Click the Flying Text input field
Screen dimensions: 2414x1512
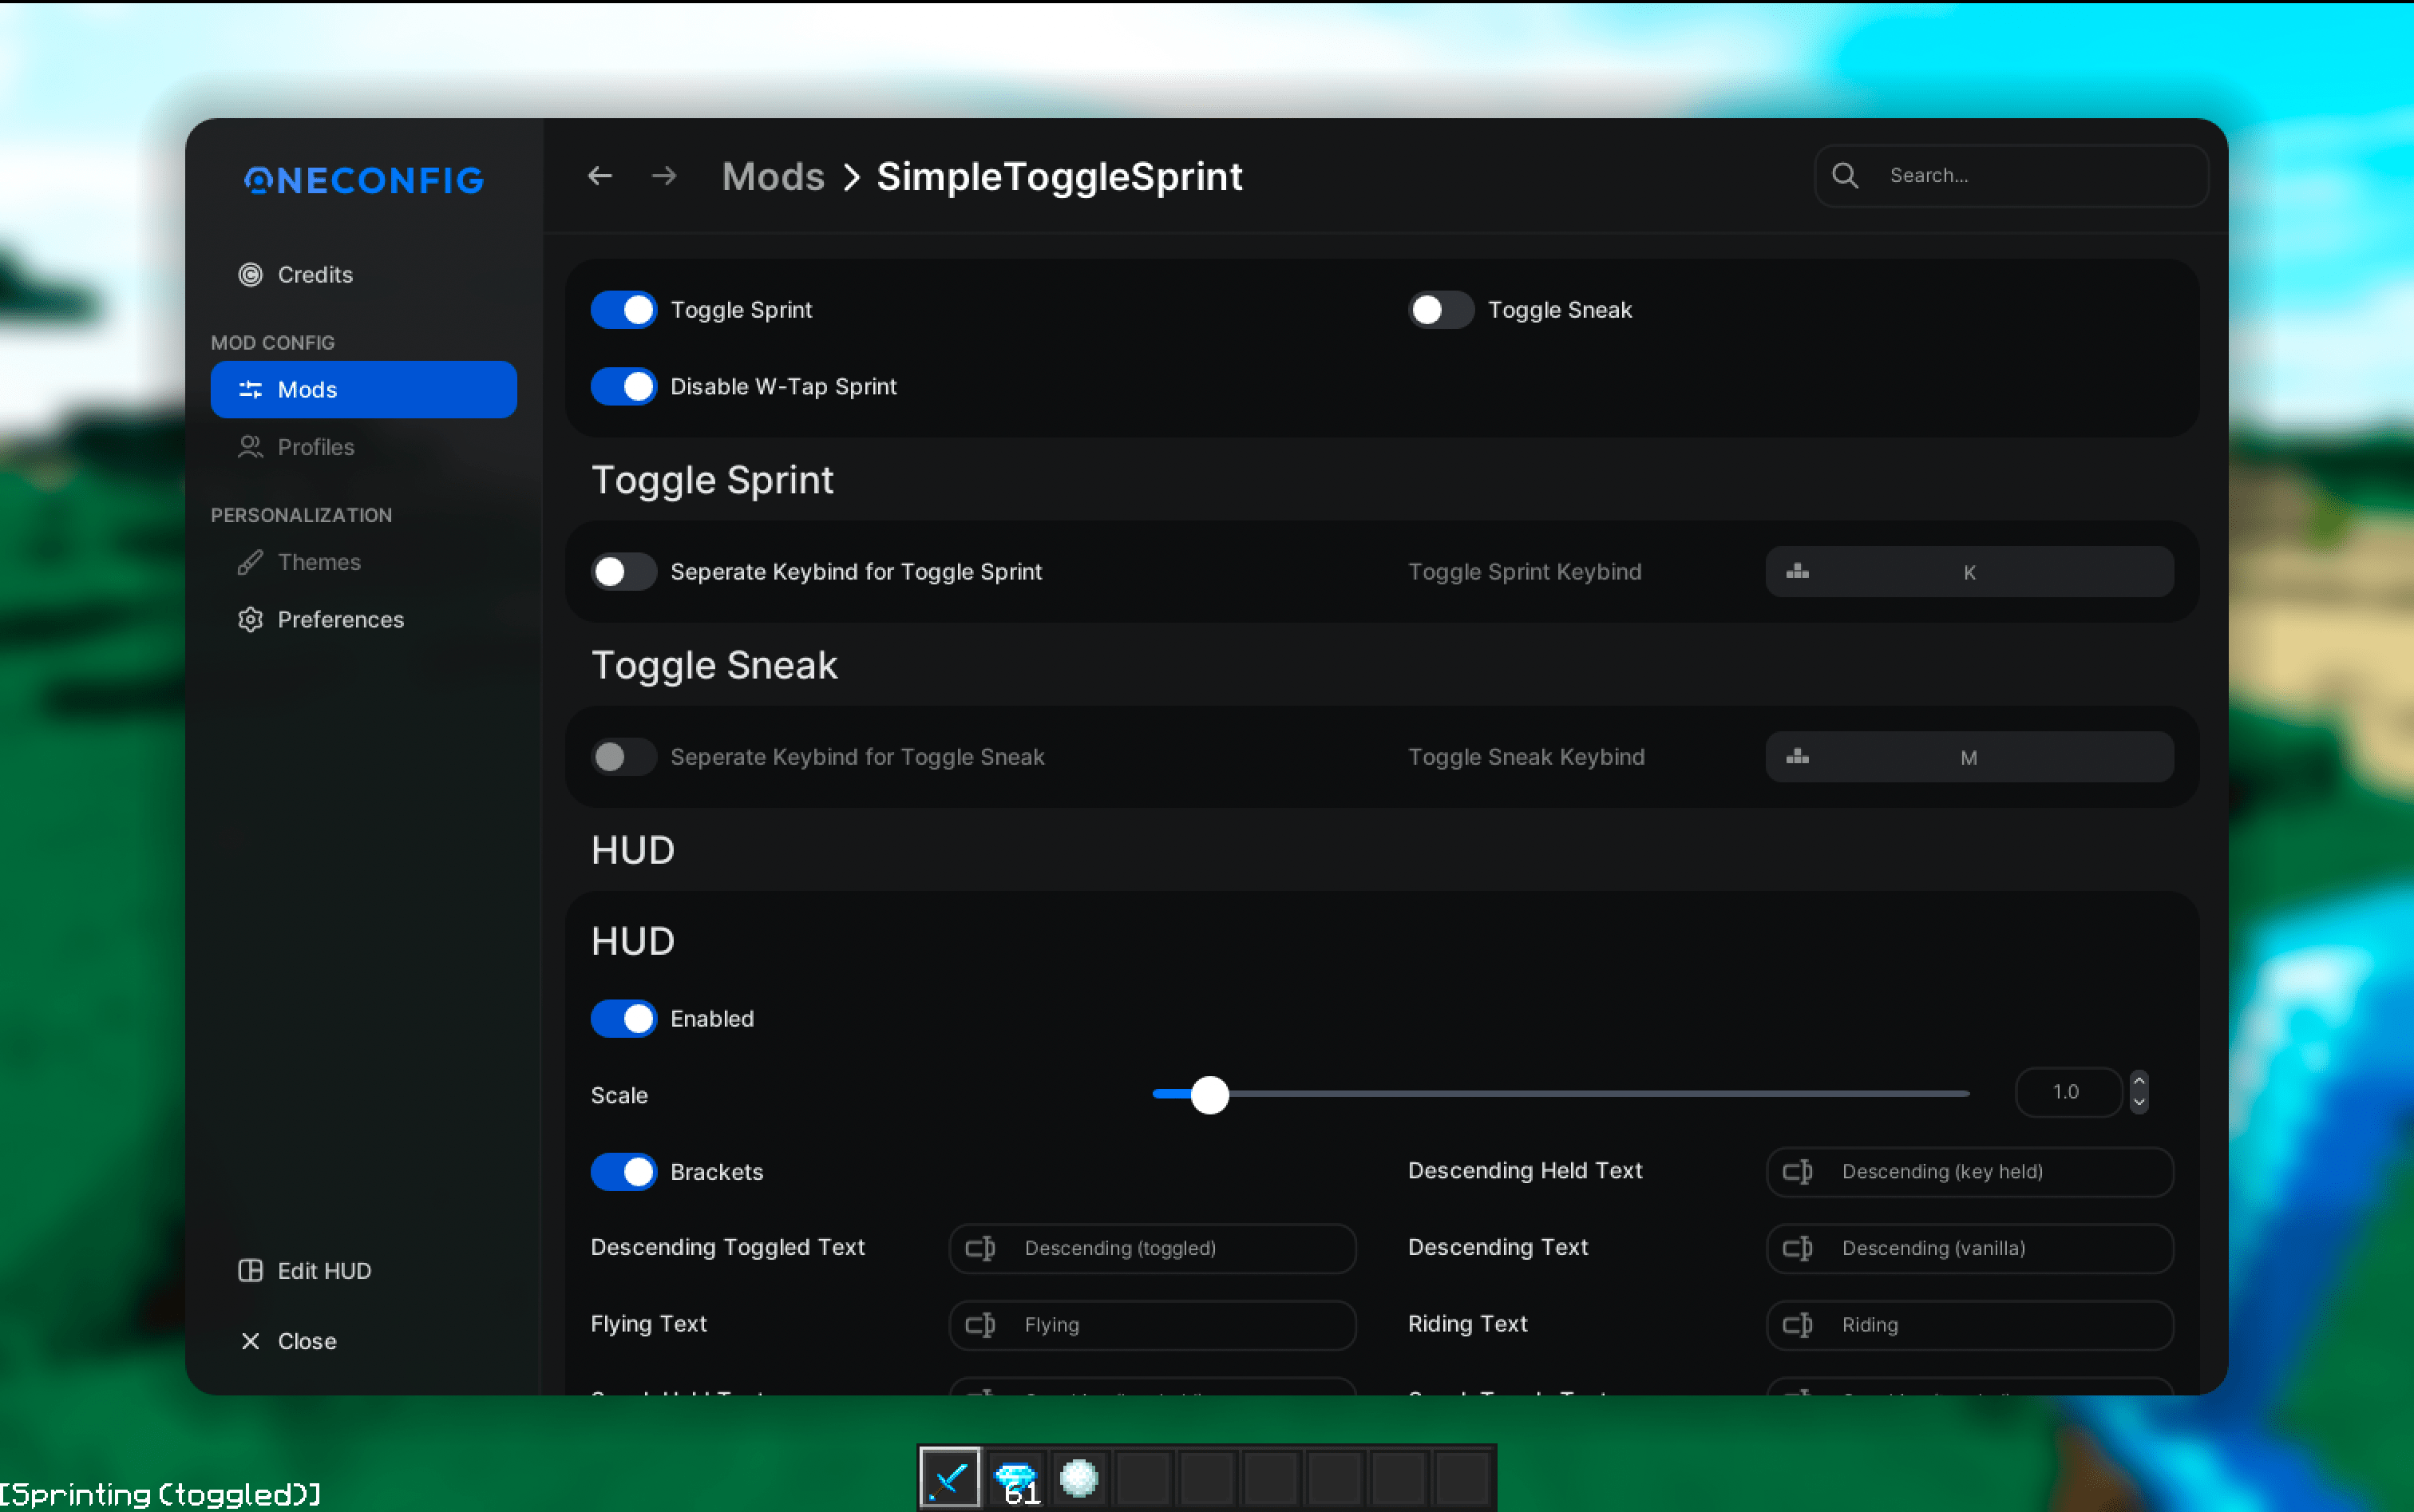pyautogui.click(x=1152, y=1324)
